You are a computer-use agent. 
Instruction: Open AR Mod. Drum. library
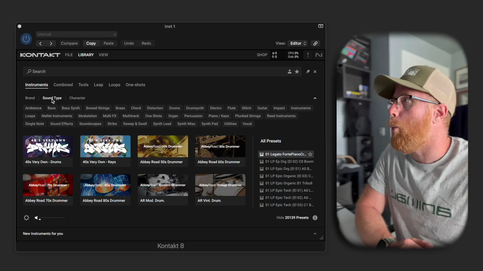163,189
